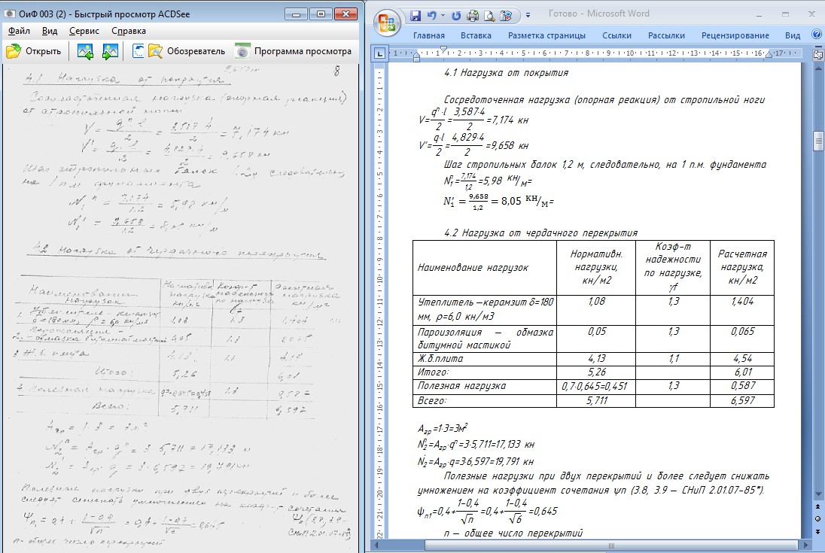
Task: Click quick print icon in Word
Action: pyautogui.click(x=473, y=16)
